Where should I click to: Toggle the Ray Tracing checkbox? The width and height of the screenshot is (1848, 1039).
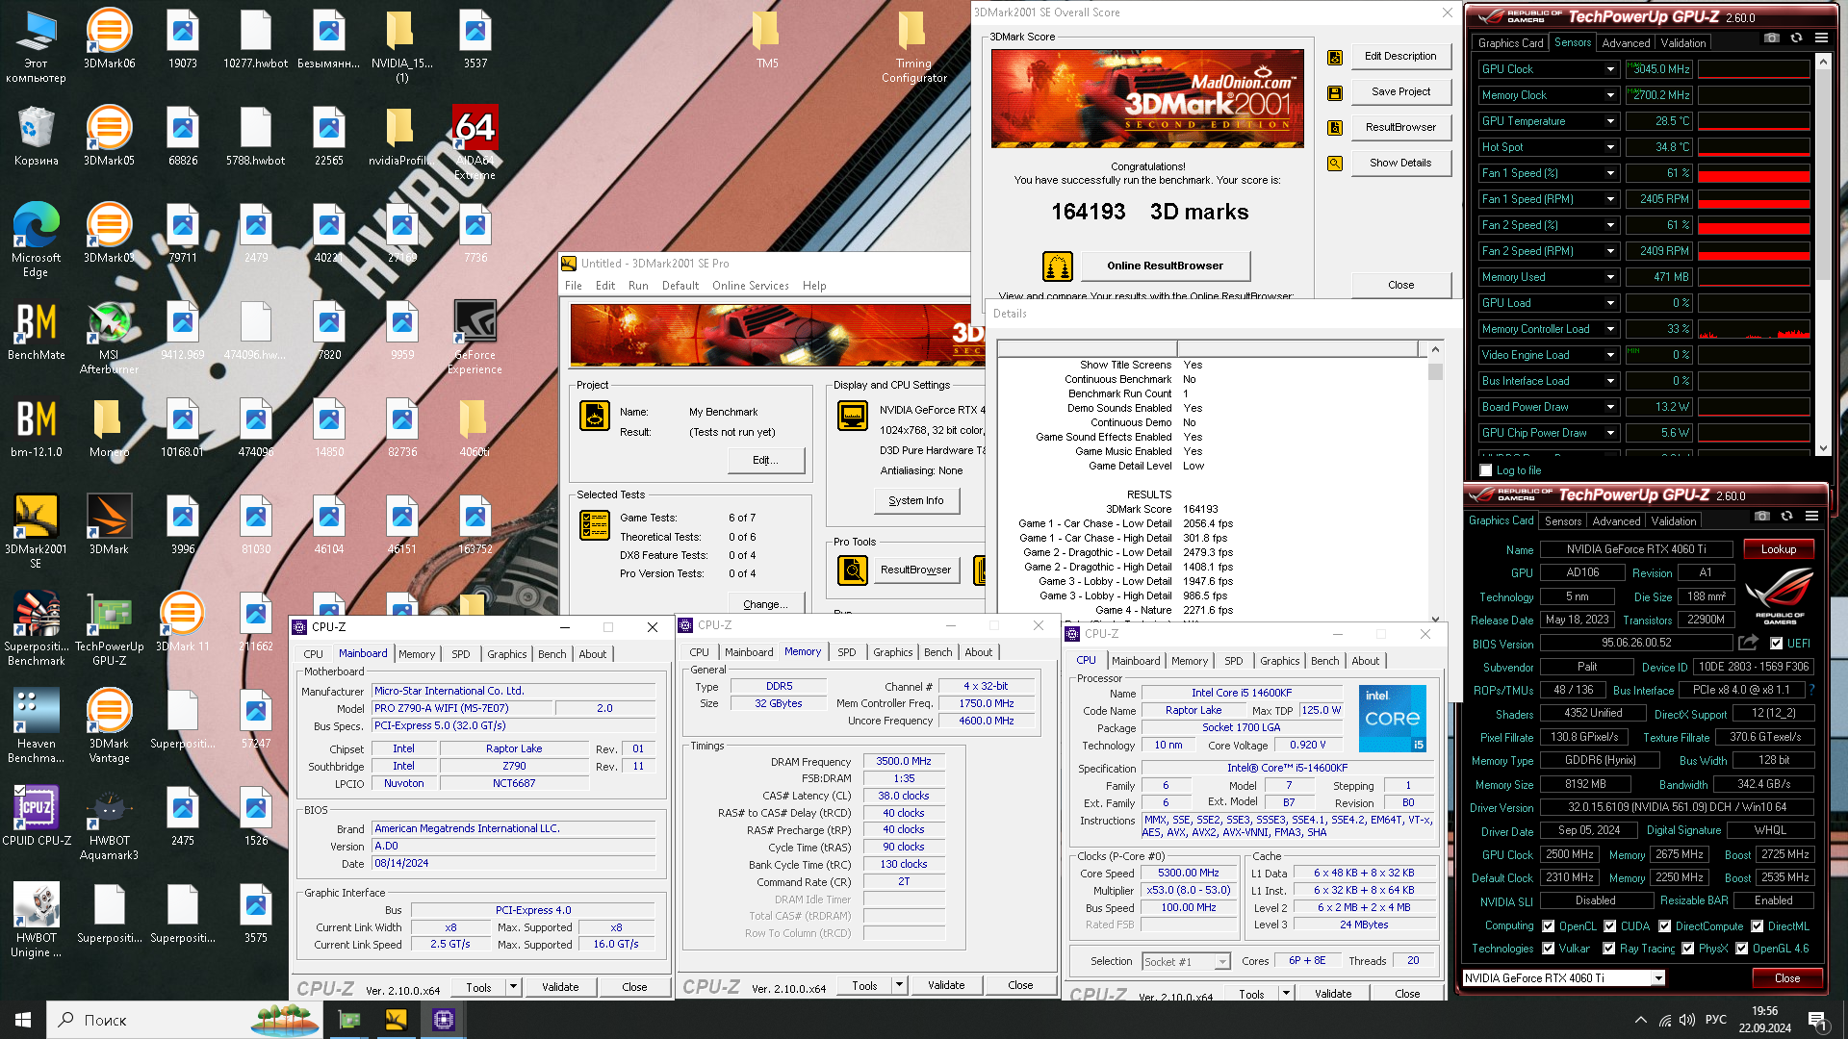click(1608, 949)
